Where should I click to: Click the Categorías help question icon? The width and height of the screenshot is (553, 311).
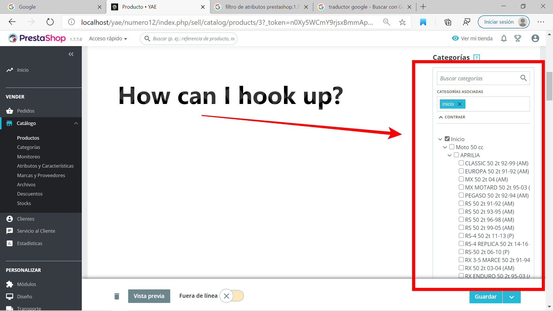point(477,57)
